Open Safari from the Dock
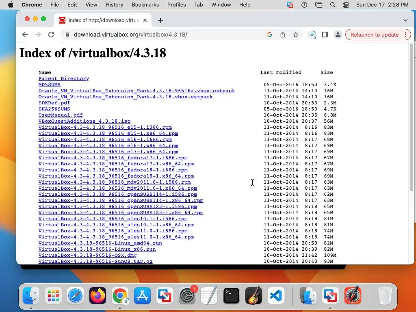The image size is (416, 312). coord(75,295)
